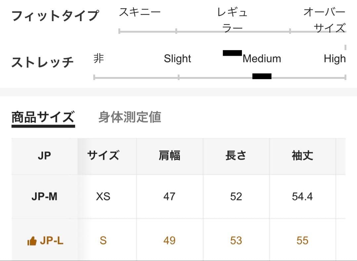Click the 54.4 sleeve length value
This screenshot has height=261, width=357.
coord(302,197)
